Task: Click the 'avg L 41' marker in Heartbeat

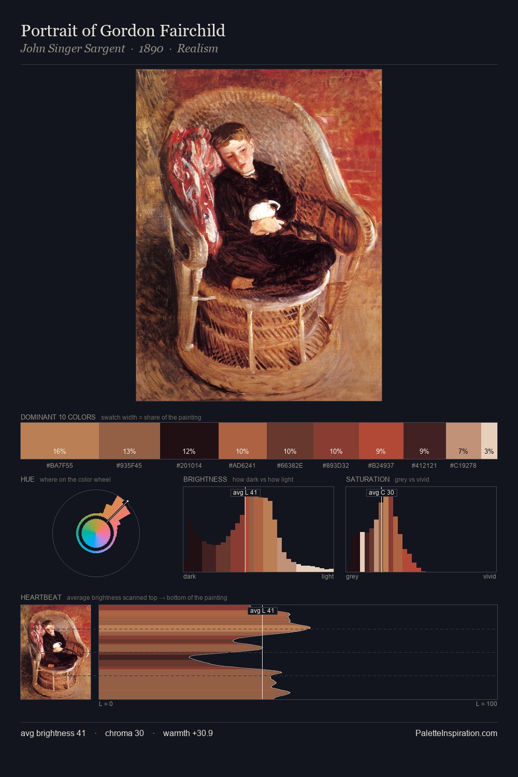Action: [x=262, y=611]
